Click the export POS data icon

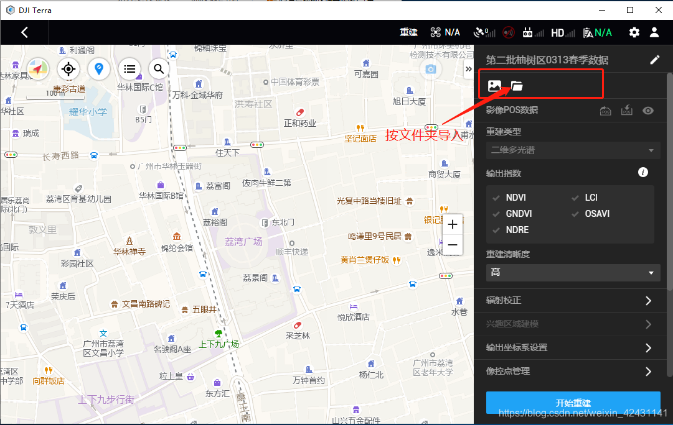(x=626, y=110)
